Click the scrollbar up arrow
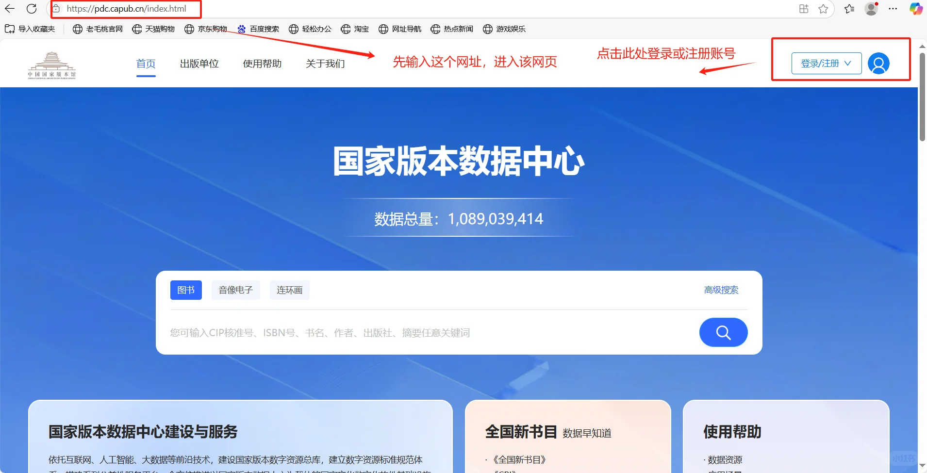Image resolution: width=927 pixels, height=473 pixels. click(922, 46)
